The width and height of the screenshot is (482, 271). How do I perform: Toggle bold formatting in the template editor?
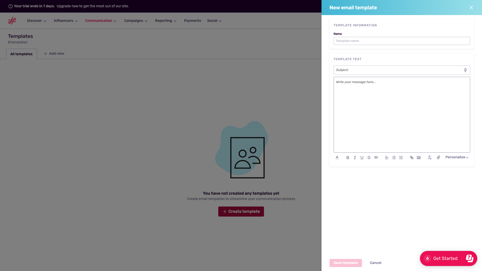pyautogui.click(x=348, y=158)
